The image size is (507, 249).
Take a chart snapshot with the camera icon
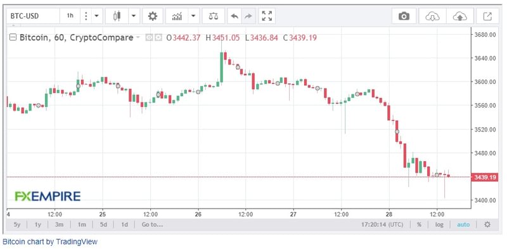(x=404, y=16)
